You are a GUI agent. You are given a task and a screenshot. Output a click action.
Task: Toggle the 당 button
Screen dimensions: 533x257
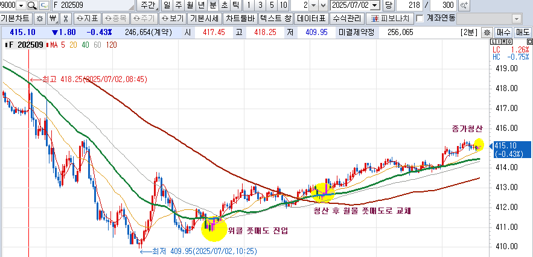click(x=388, y=5)
